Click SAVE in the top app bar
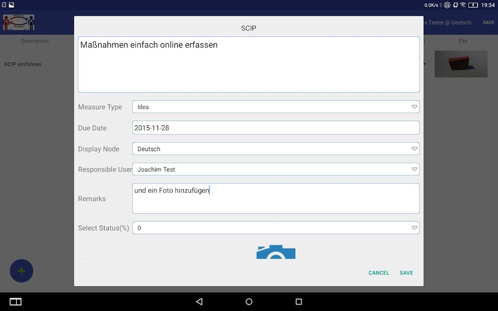 (x=488, y=22)
